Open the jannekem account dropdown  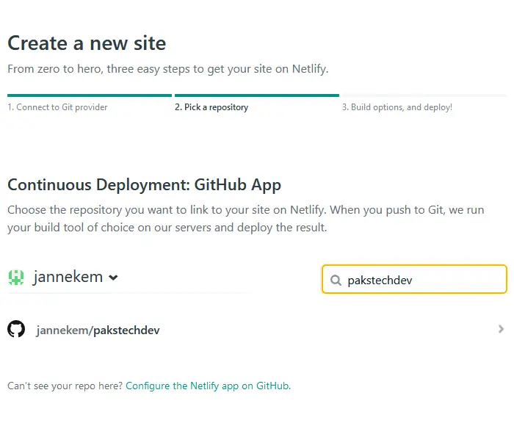75,277
